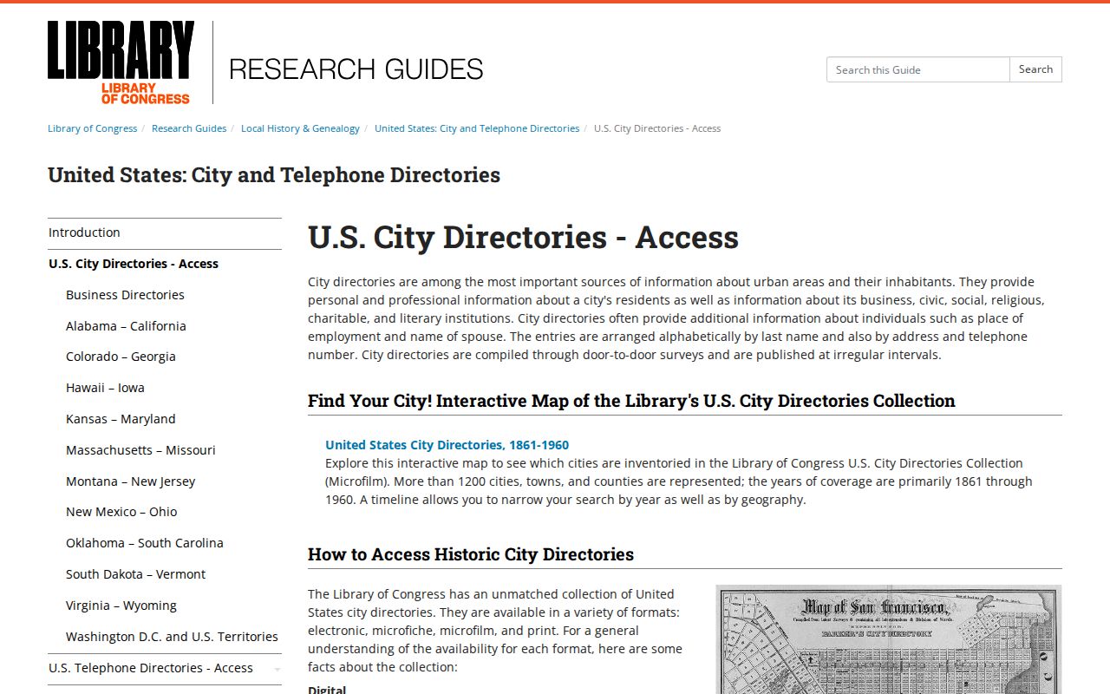Focus the Search this Guide field
Screen dimensions: 1110x694
tap(917, 69)
